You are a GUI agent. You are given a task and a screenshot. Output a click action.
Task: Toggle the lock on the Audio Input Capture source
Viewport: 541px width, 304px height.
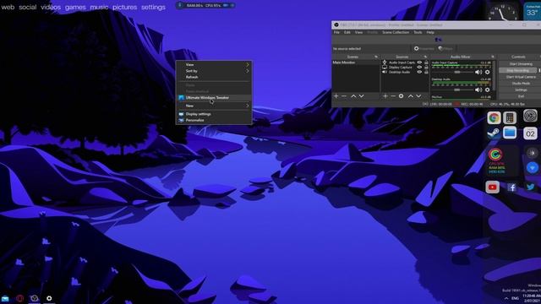click(x=426, y=62)
